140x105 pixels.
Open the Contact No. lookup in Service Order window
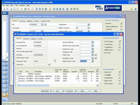pos(89,24)
